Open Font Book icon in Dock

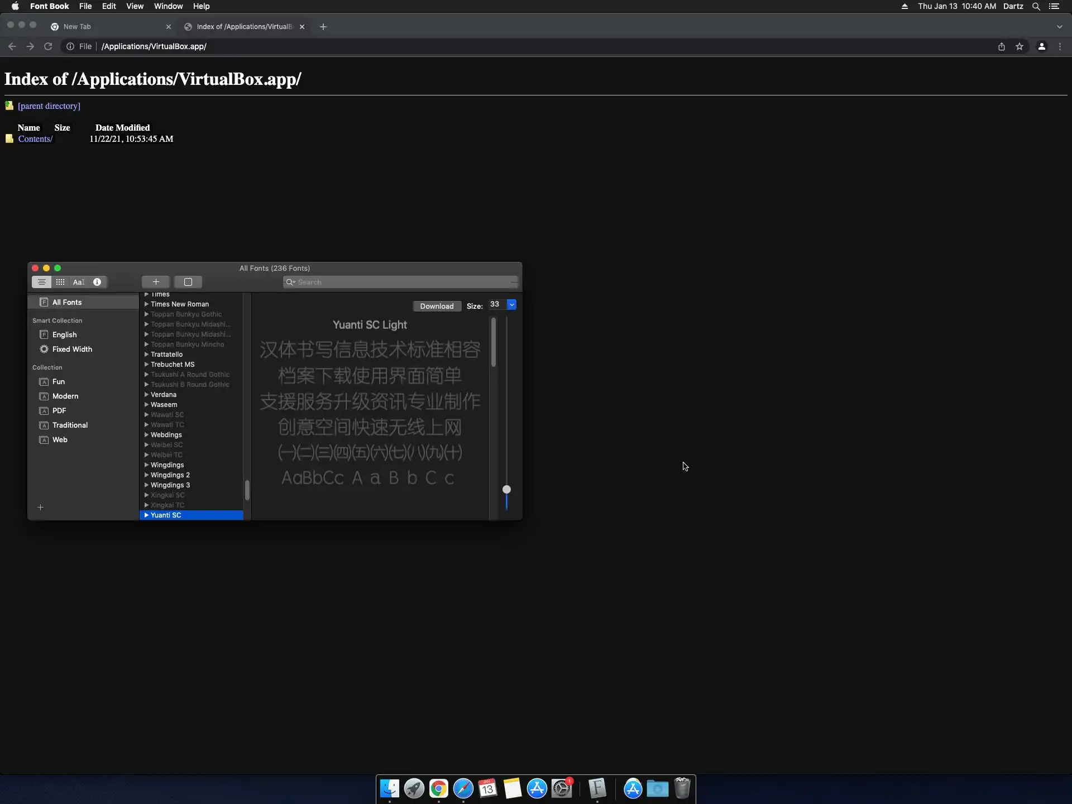point(597,788)
